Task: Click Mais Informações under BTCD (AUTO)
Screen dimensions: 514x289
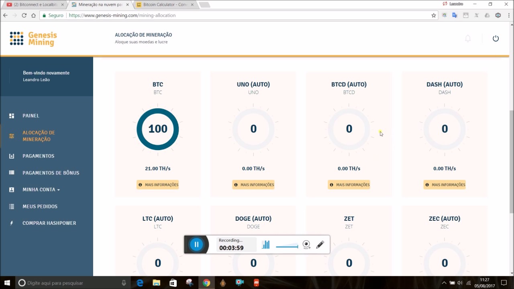Action: coord(349,185)
